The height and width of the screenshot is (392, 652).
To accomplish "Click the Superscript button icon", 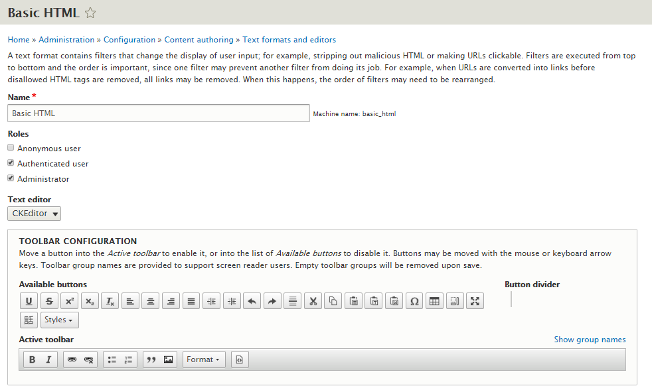I will coord(70,301).
